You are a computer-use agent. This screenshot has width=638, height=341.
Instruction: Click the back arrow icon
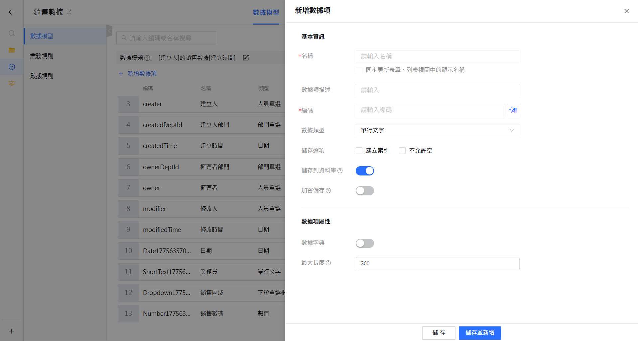(12, 12)
